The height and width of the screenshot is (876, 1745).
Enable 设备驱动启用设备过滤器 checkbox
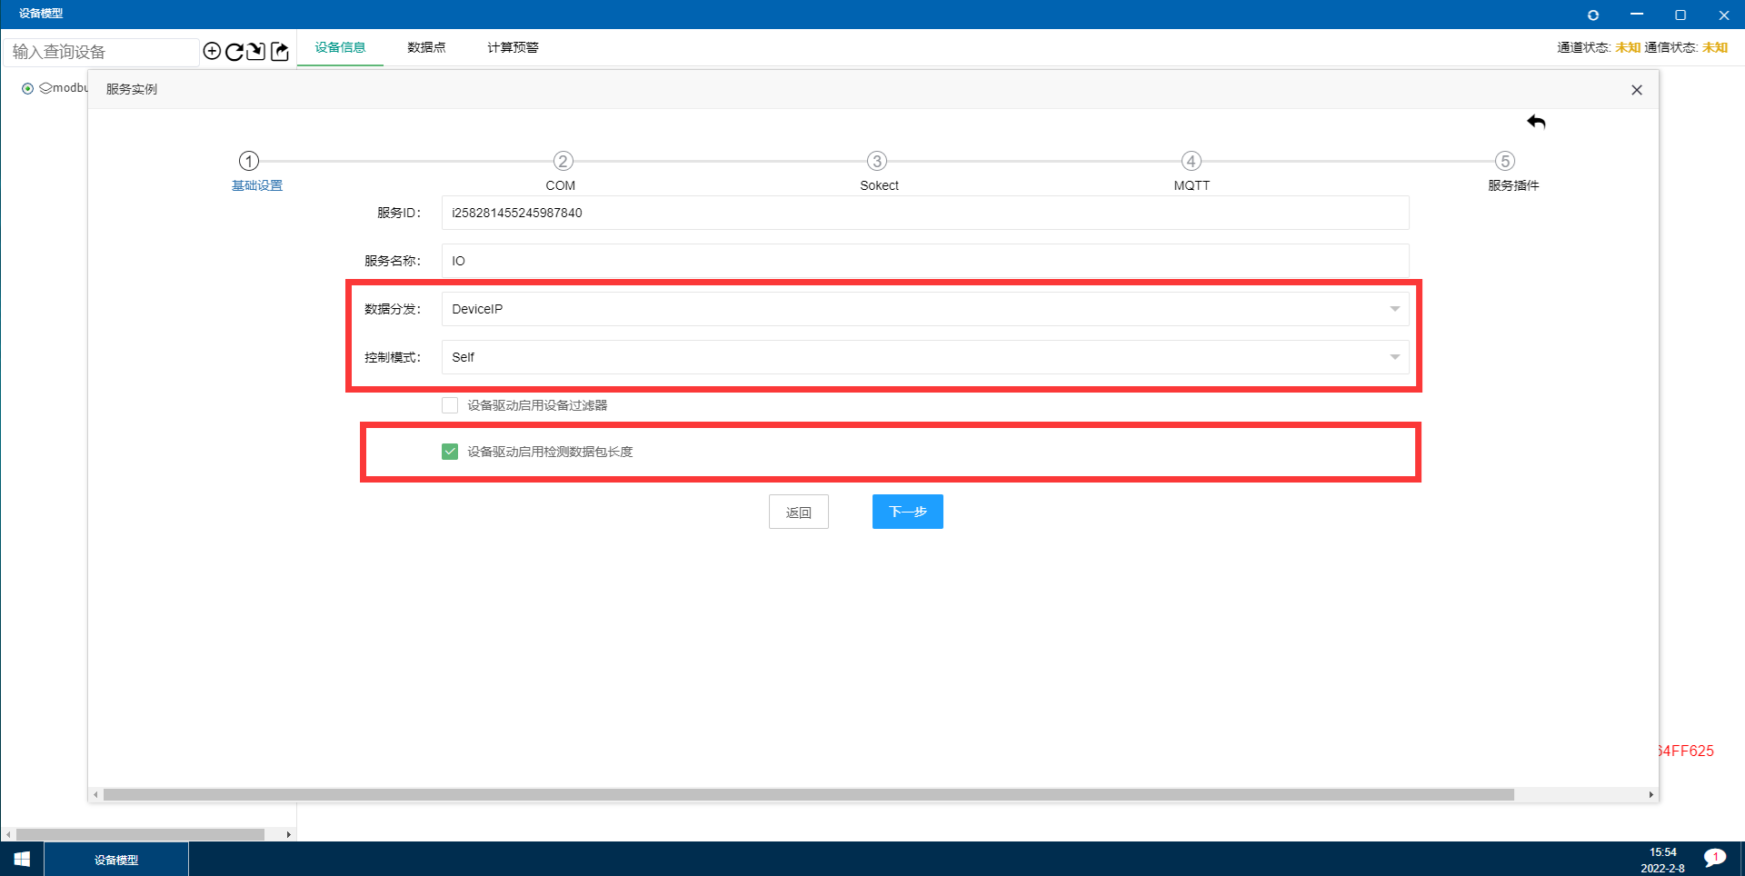point(450,405)
